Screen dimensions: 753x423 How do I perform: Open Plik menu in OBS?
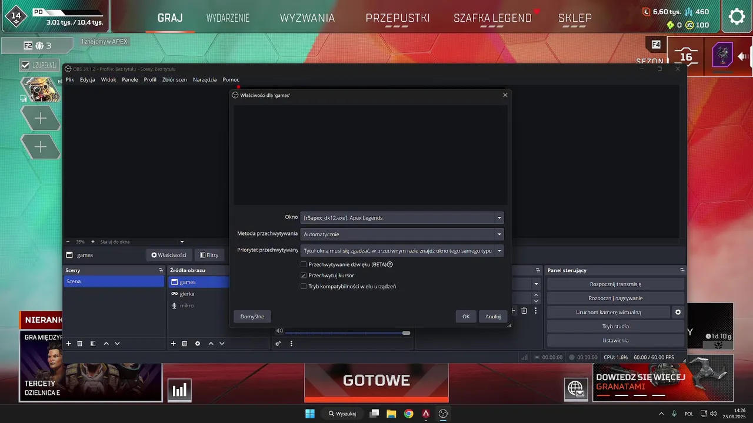(69, 79)
